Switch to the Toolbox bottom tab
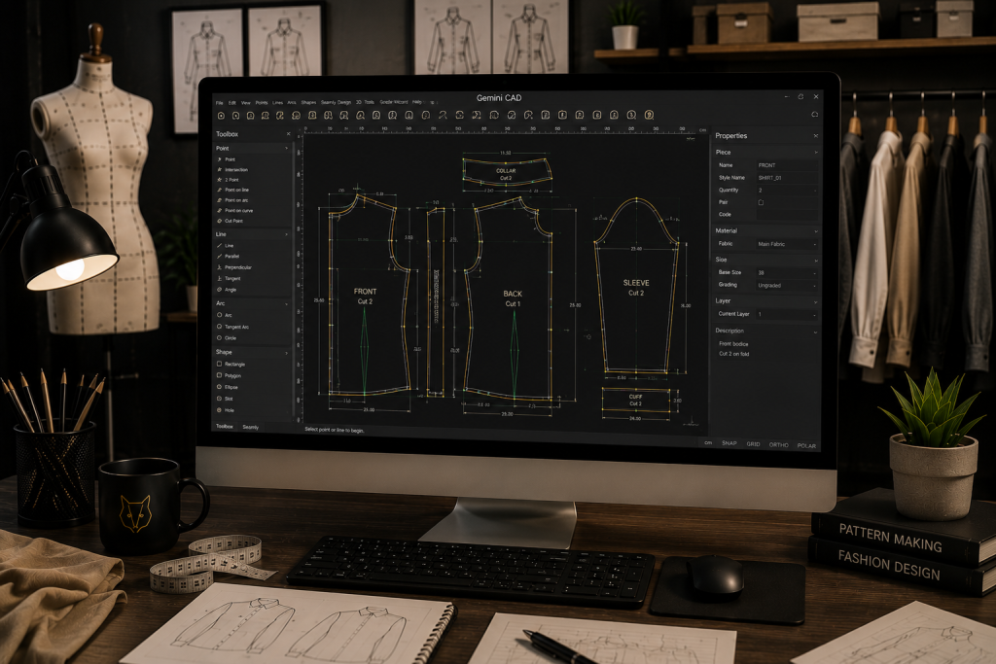 [x=225, y=427]
